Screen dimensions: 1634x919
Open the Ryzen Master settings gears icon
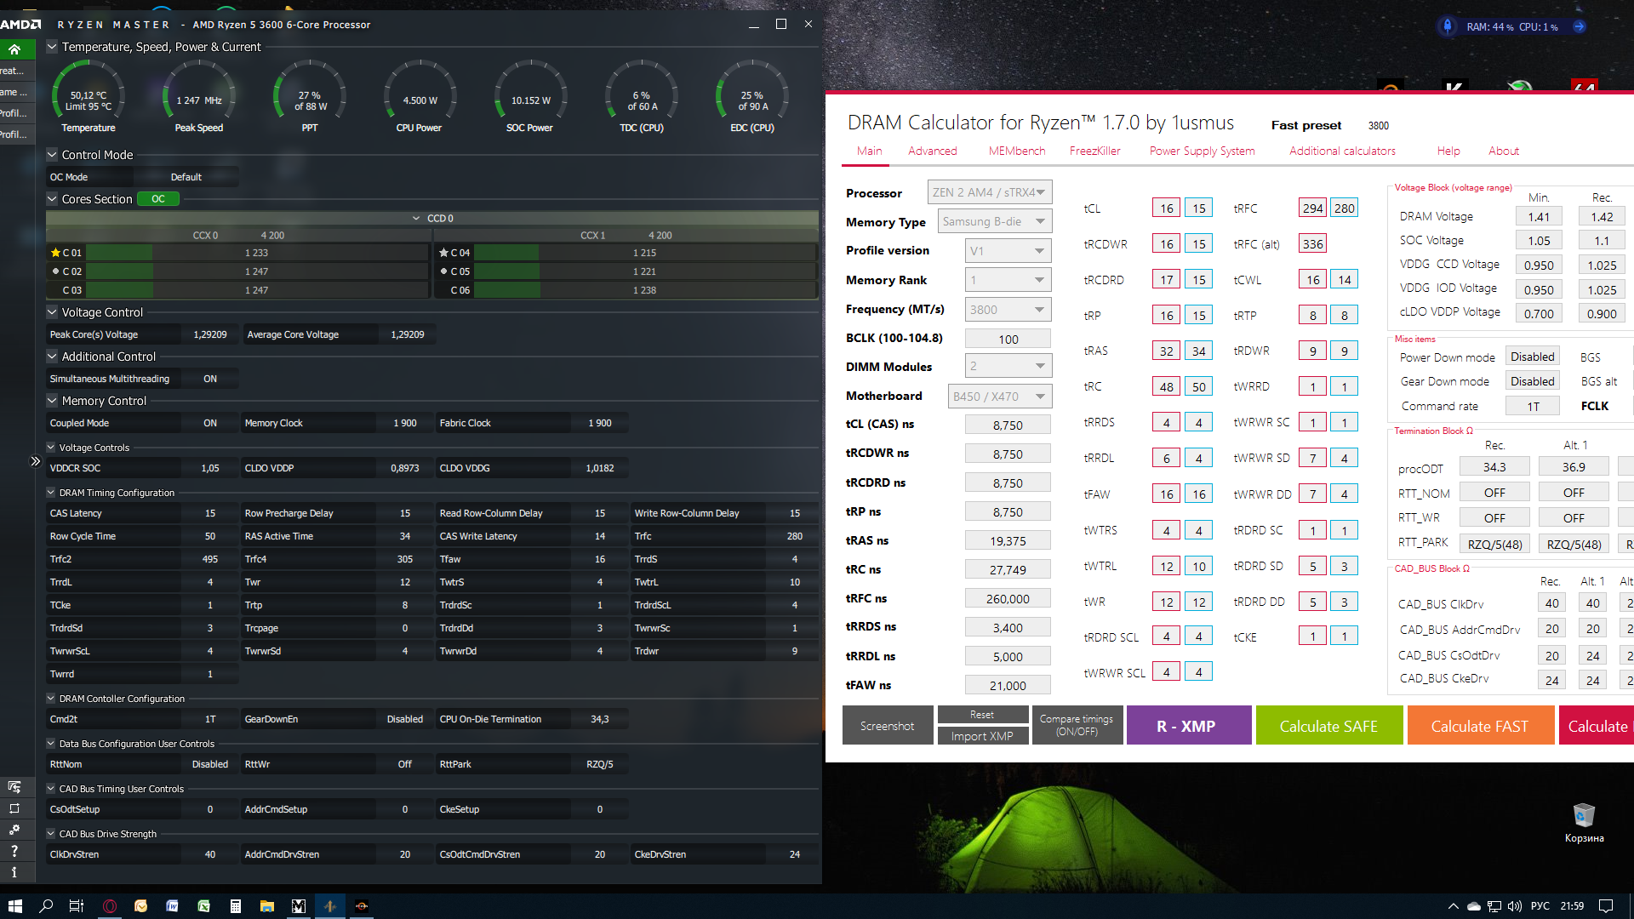coord(14,830)
